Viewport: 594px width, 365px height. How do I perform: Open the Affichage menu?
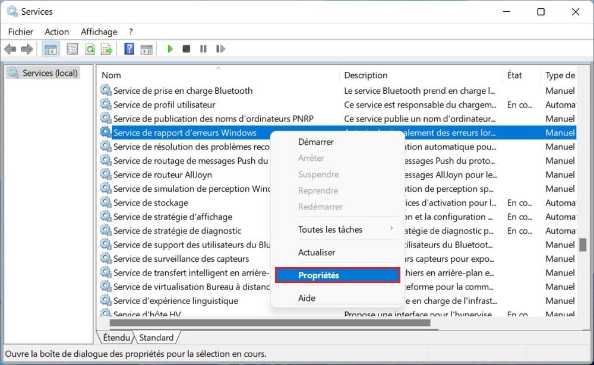point(99,32)
